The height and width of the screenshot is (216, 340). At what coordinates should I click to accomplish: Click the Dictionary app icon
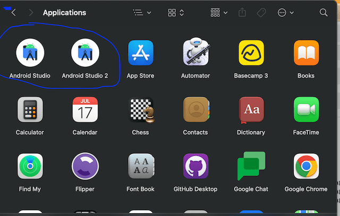point(251,110)
